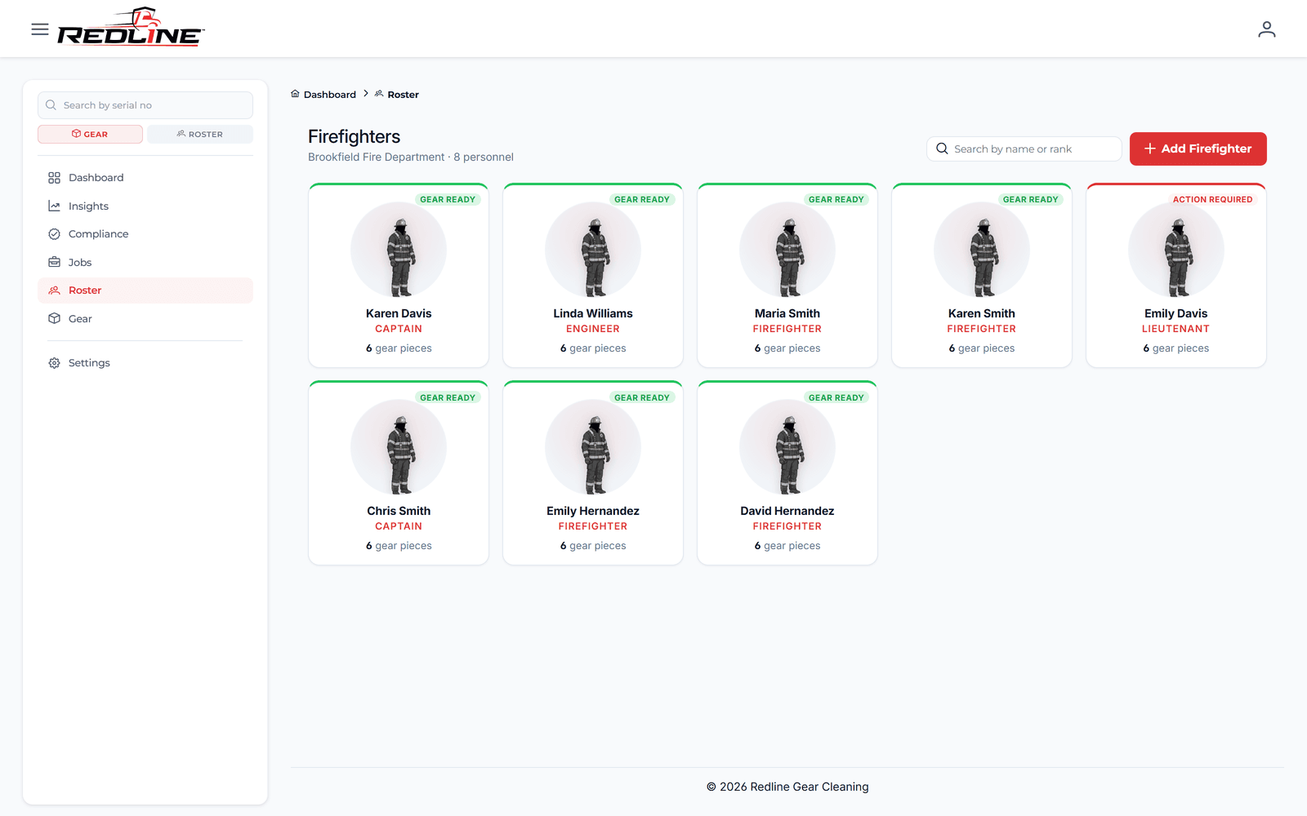Screen dimensions: 1307x816
Task: Click David Hernandez's 6 gear pieces text
Action: coord(787,546)
